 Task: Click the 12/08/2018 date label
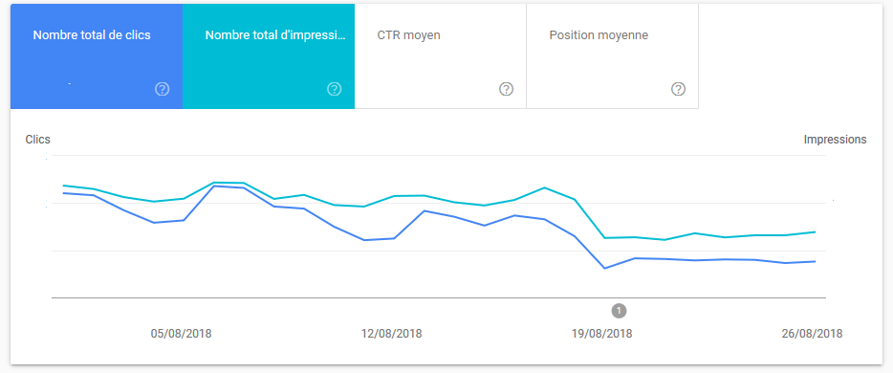pos(392,334)
